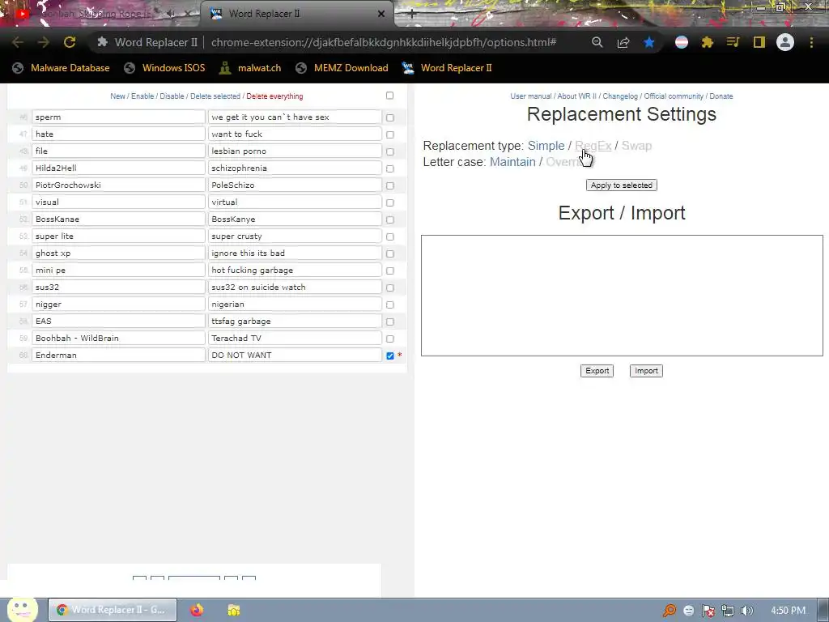The image size is (829, 622).
Task: Open the Windows ISOS bookmark
Action: (164, 68)
